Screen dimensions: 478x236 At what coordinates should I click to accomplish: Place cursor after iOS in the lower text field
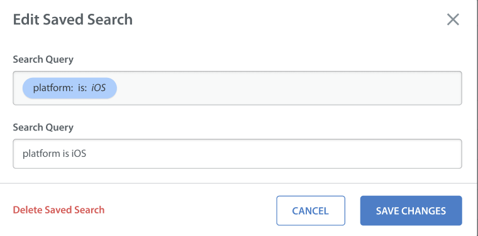pyautogui.click(x=87, y=154)
